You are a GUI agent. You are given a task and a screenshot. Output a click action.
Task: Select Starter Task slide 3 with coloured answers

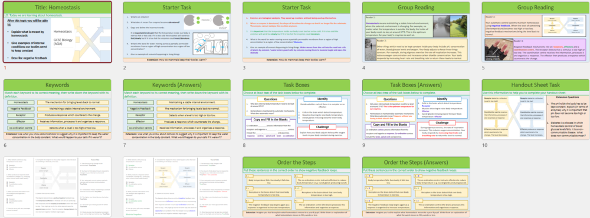click(x=297, y=32)
